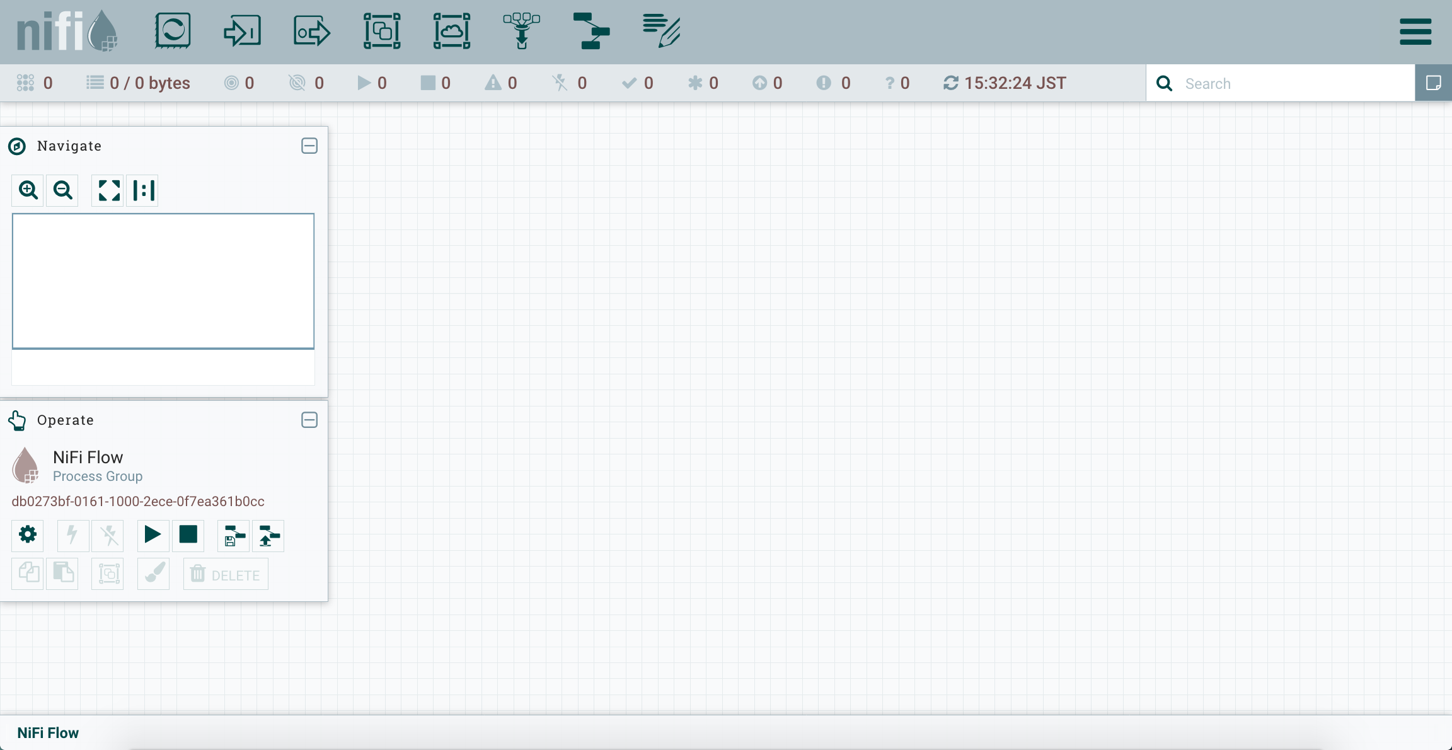
Task: Fit the flow to the screen
Action: click(x=108, y=190)
